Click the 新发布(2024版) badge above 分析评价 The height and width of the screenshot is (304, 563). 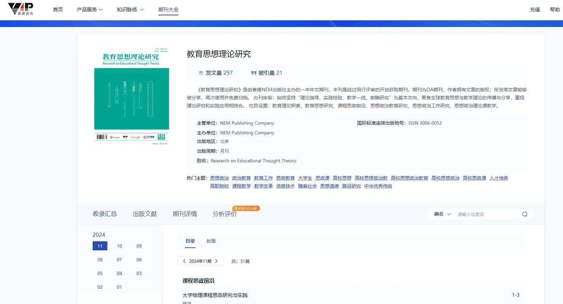246,208
